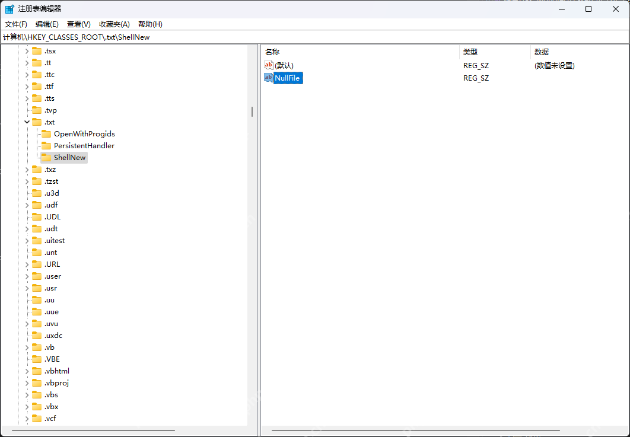
Task: Expand the .user registry key
Action: click(x=27, y=276)
